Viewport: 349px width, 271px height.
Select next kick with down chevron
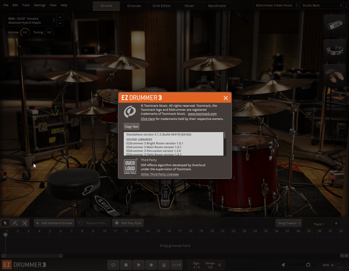(x=60, y=23)
